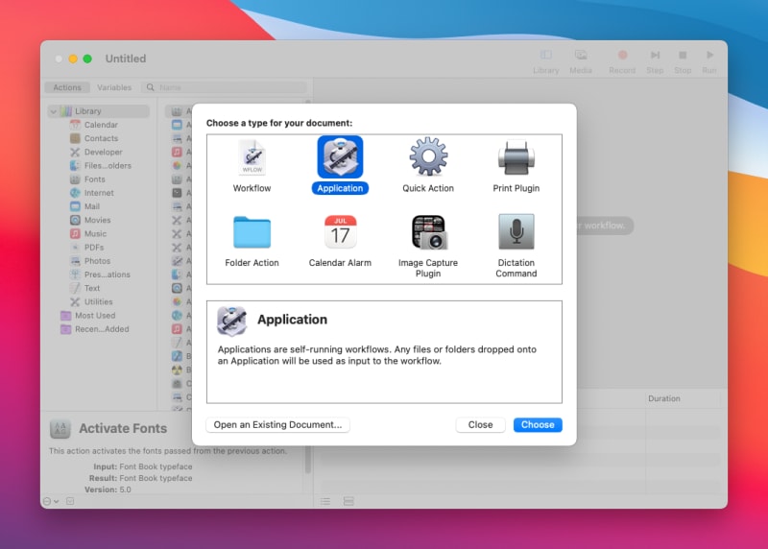Viewport: 768px width, 549px height.
Task: Select the Application document type
Action: pyautogui.click(x=340, y=165)
